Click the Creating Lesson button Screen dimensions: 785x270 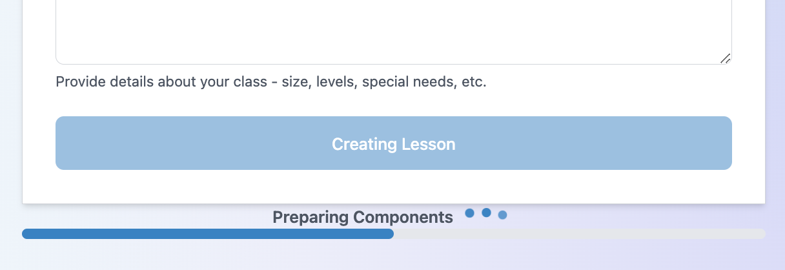[393, 143]
